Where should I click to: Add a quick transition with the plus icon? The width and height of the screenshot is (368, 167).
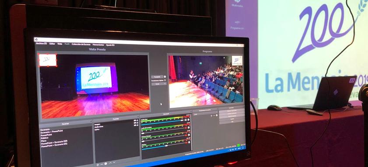(165, 80)
